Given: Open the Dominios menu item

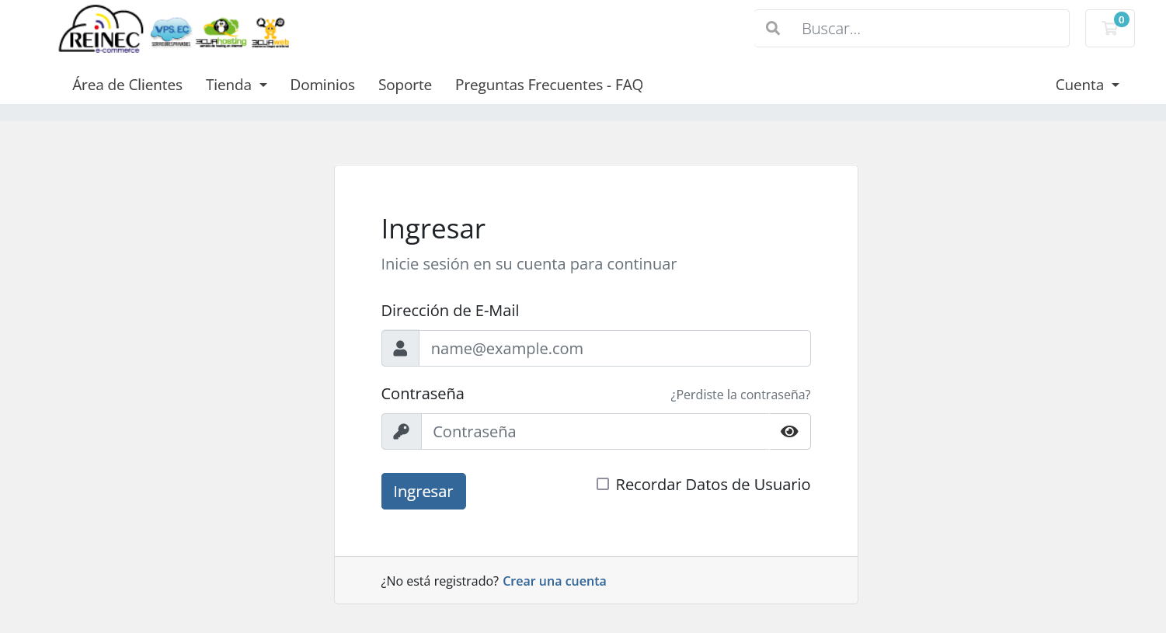Looking at the screenshot, I should point(322,85).
